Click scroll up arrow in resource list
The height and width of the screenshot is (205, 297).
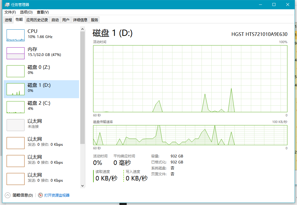[x=82, y=29]
